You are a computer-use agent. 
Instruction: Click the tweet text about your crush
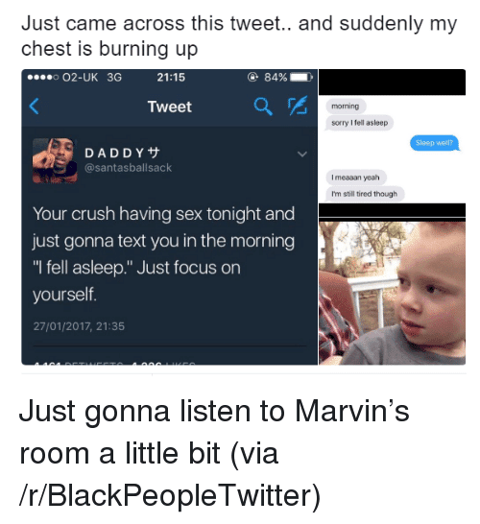click(x=163, y=254)
